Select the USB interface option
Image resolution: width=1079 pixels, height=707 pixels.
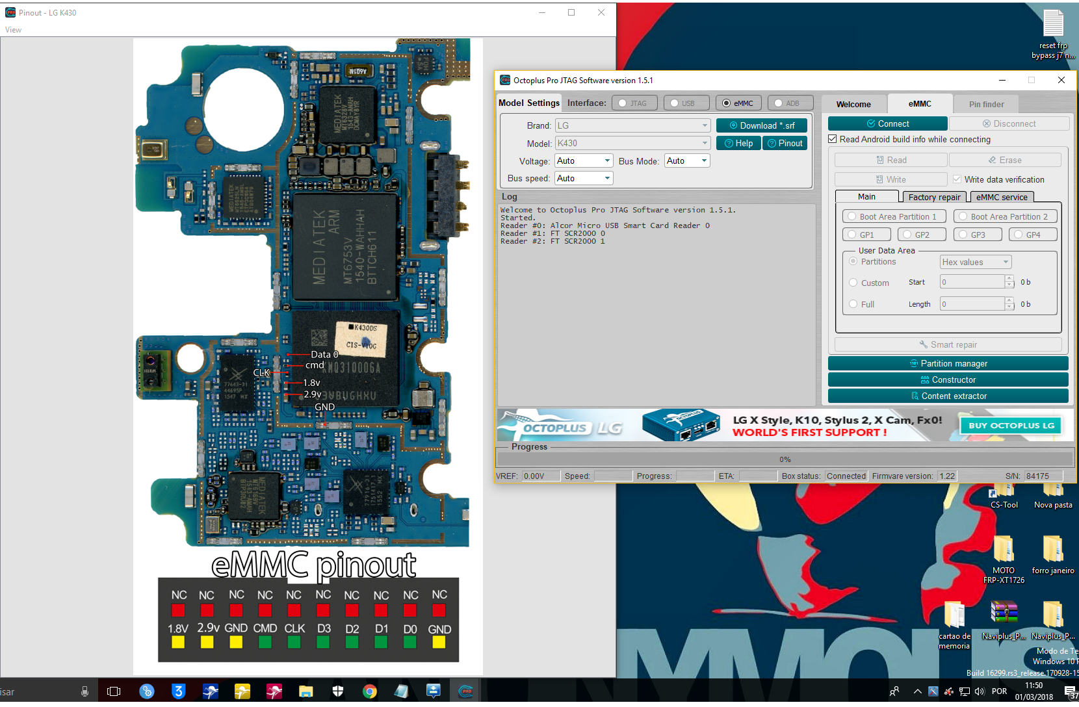[686, 103]
